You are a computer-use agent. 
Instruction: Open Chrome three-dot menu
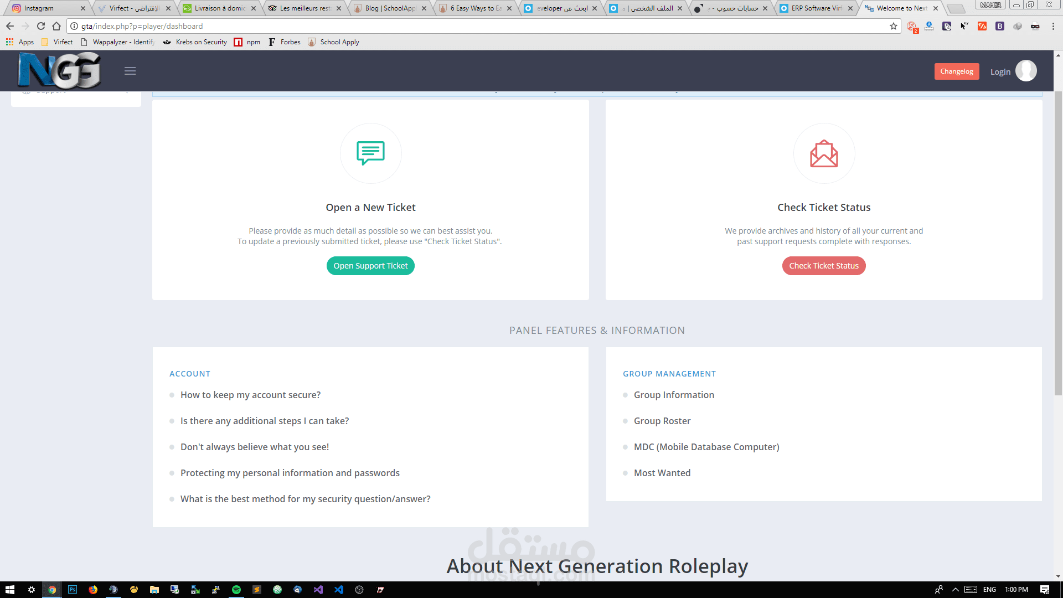(1053, 26)
